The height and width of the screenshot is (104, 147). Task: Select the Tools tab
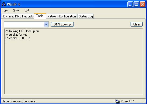[40, 16]
